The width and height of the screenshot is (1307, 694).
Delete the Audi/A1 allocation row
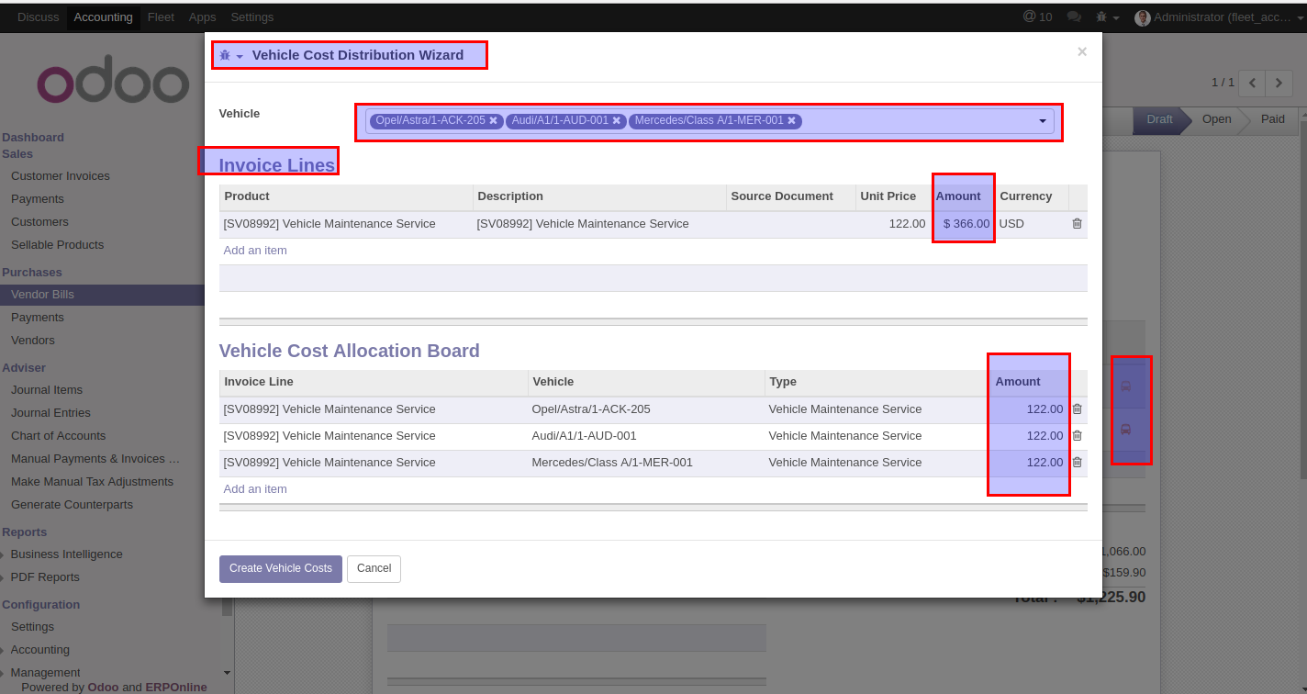pos(1078,436)
